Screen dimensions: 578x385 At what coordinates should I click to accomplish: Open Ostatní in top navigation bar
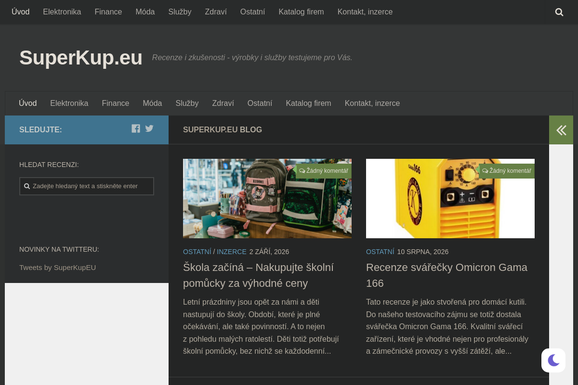[252, 12]
